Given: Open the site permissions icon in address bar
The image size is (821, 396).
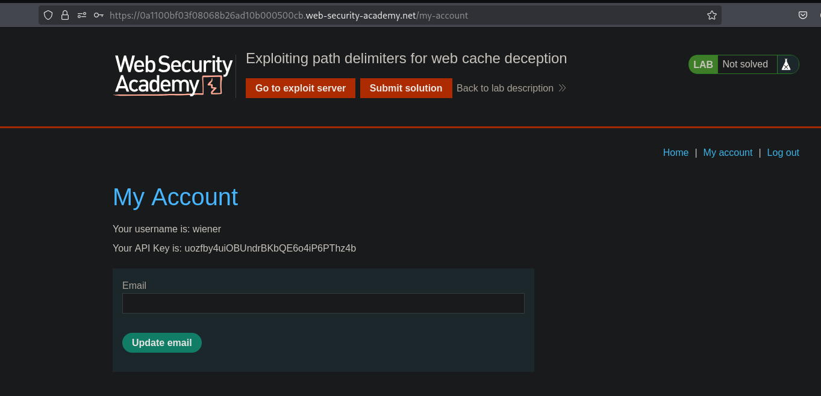Looking at the screenshot, I should tap(82, 16).
